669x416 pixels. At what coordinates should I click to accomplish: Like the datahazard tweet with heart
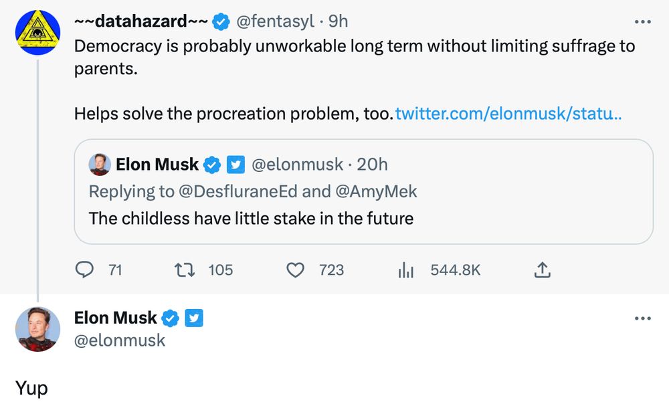(295, 270)
